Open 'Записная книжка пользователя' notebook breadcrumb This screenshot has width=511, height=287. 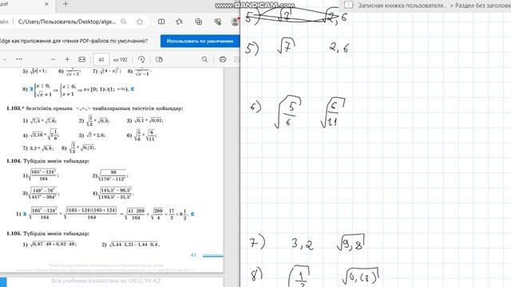click(402, 6)
